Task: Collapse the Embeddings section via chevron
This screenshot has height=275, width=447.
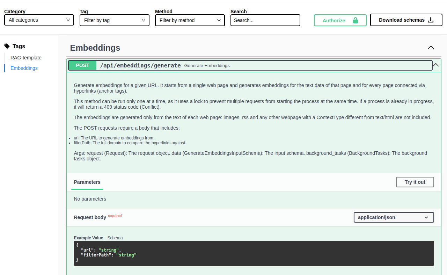Action: 431,48
